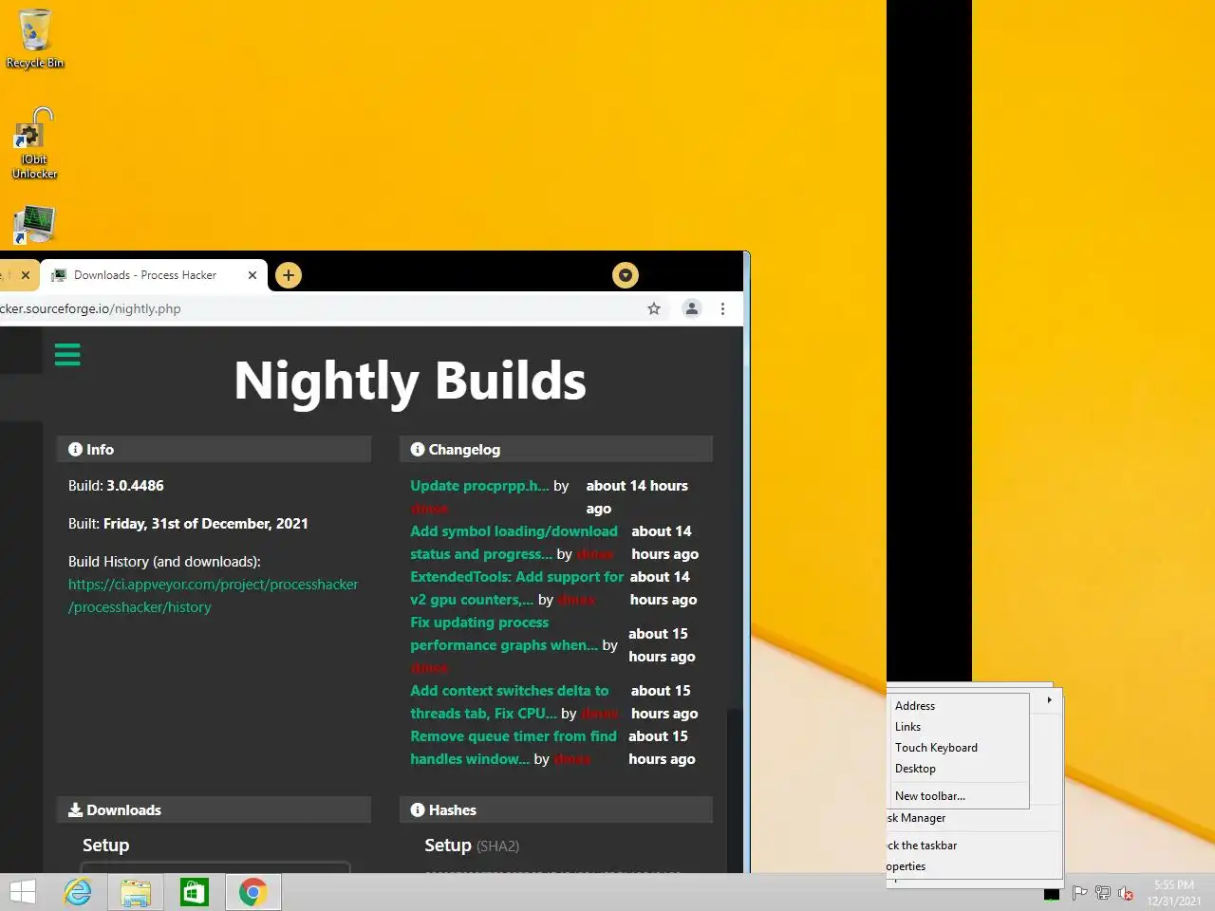Screen dimensions: 1215x911
Task: Select Address in the toolbars submenu
Action: [x=959, y=706]
